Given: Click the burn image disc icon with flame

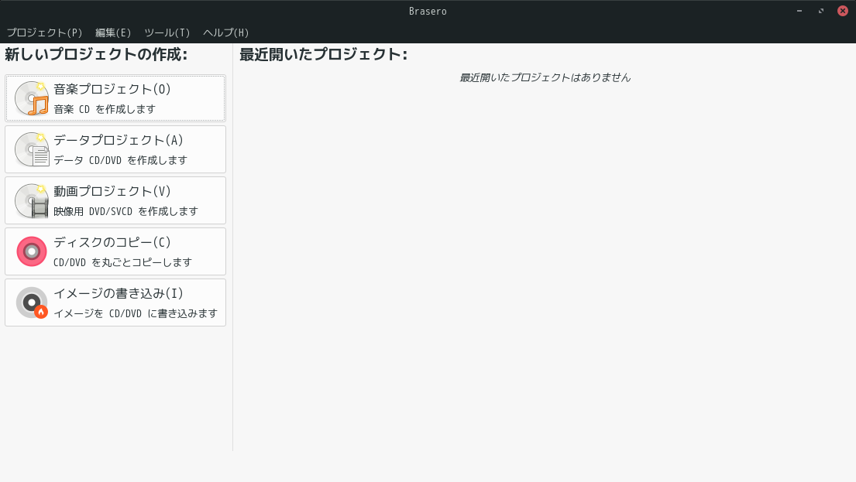Looking at the screenshot, I should click(32, 303).
